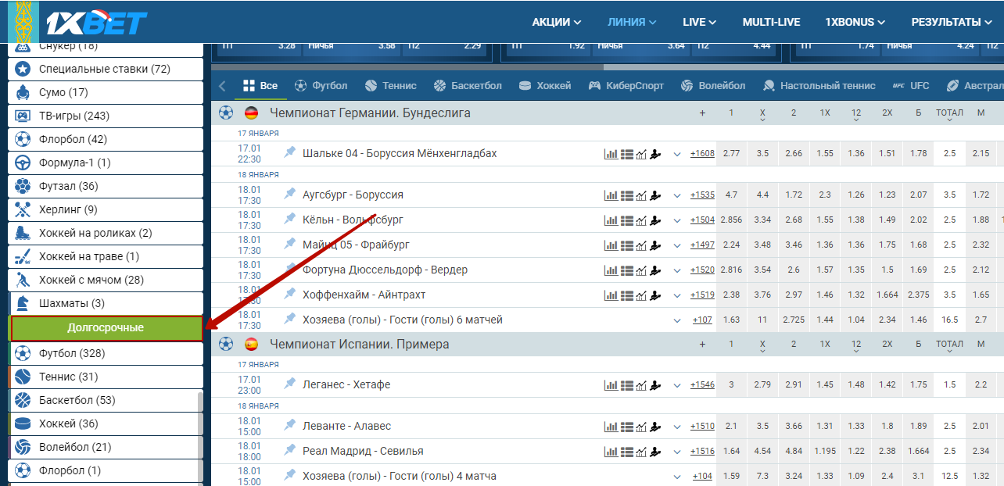The width and height of the screenshot is (1004, 486).
Task: Open Херлинг (9) sticks icon
Action: click(23, 209)
